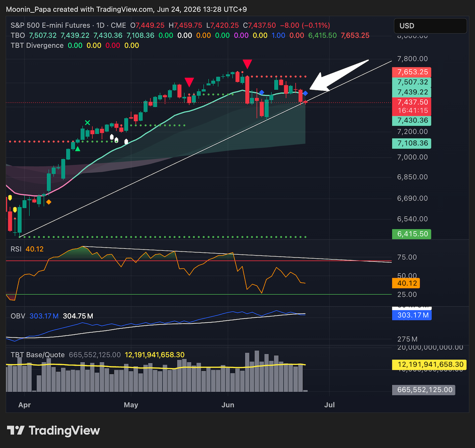Click the S&P 500 E-mini Futures title

51,25
